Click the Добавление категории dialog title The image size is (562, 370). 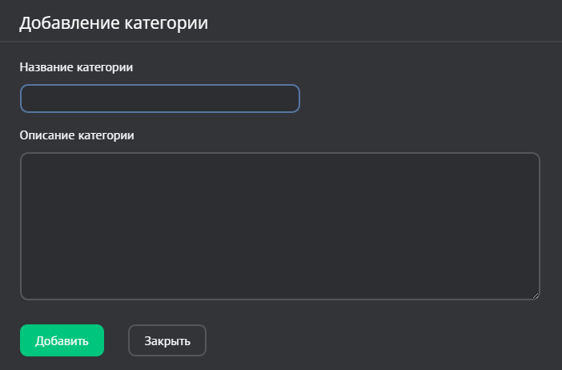[114, 22]
